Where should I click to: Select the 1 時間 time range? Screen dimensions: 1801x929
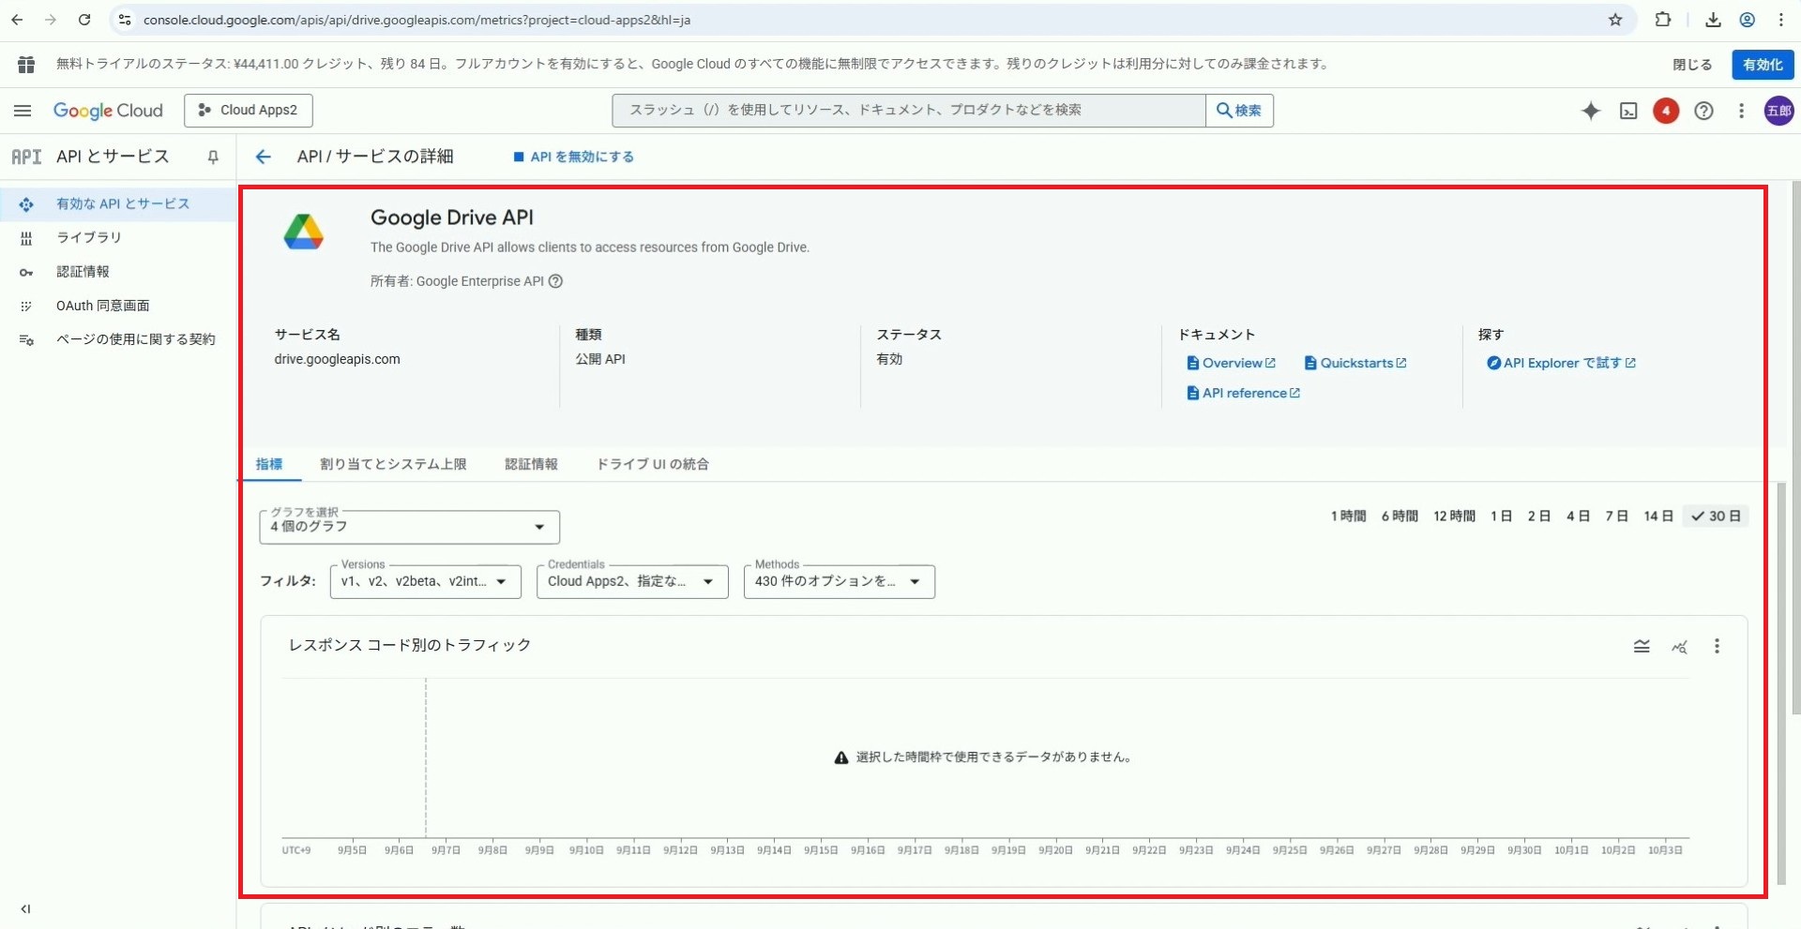(1348, 517)
